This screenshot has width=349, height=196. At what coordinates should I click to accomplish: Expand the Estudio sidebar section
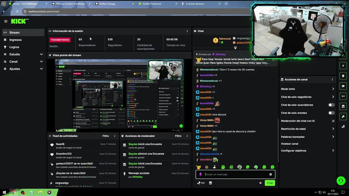pyautogui.click(x=41, y=54)
